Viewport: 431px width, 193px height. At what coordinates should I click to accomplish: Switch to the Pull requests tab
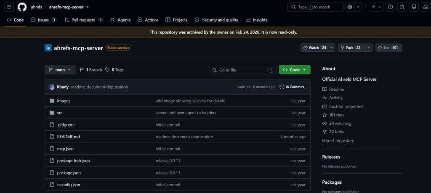[84, 20]
